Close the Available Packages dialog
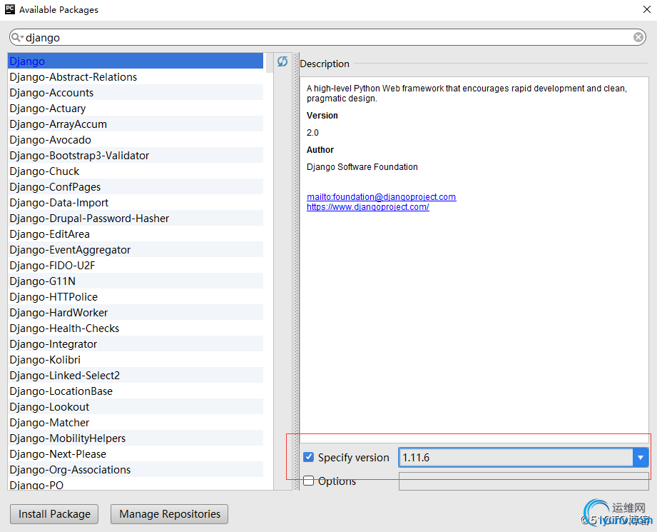Viewport: 657px width, 532px height. point(646,9)
